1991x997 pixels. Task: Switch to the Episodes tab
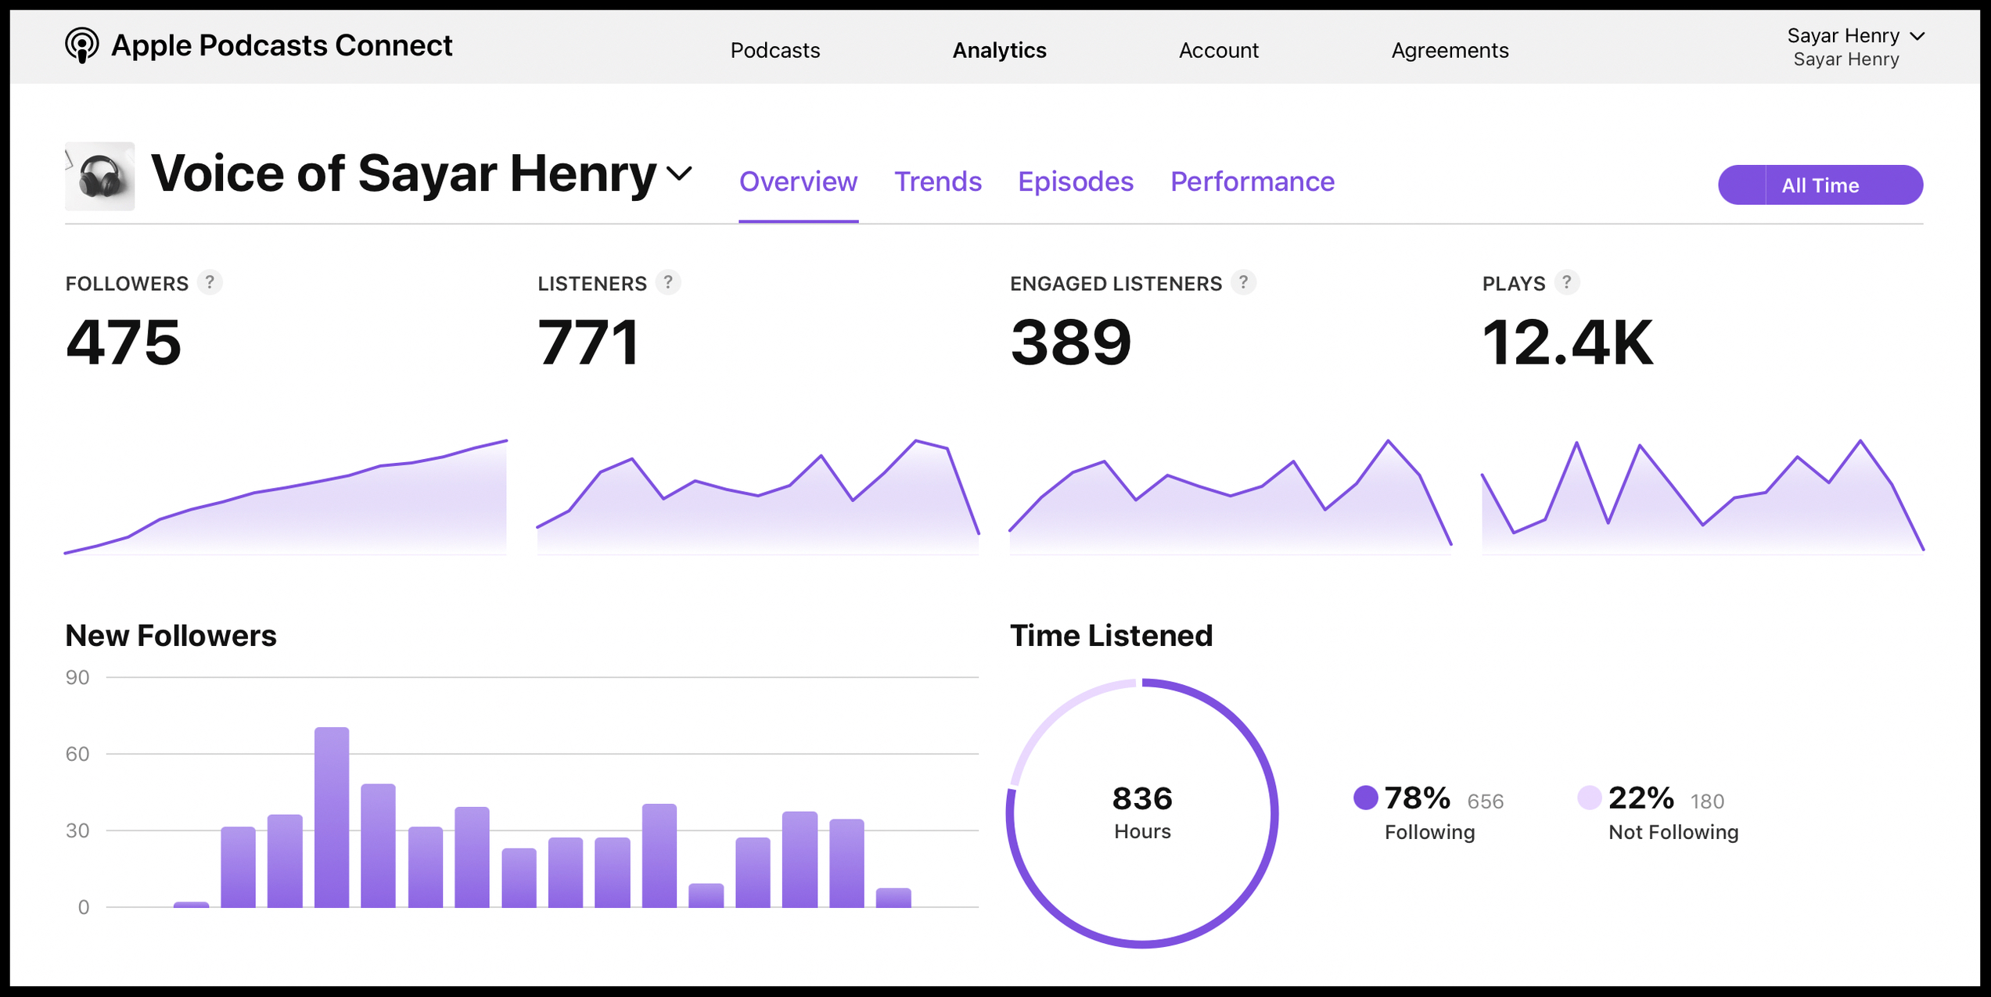click(x=1075, y=181)
